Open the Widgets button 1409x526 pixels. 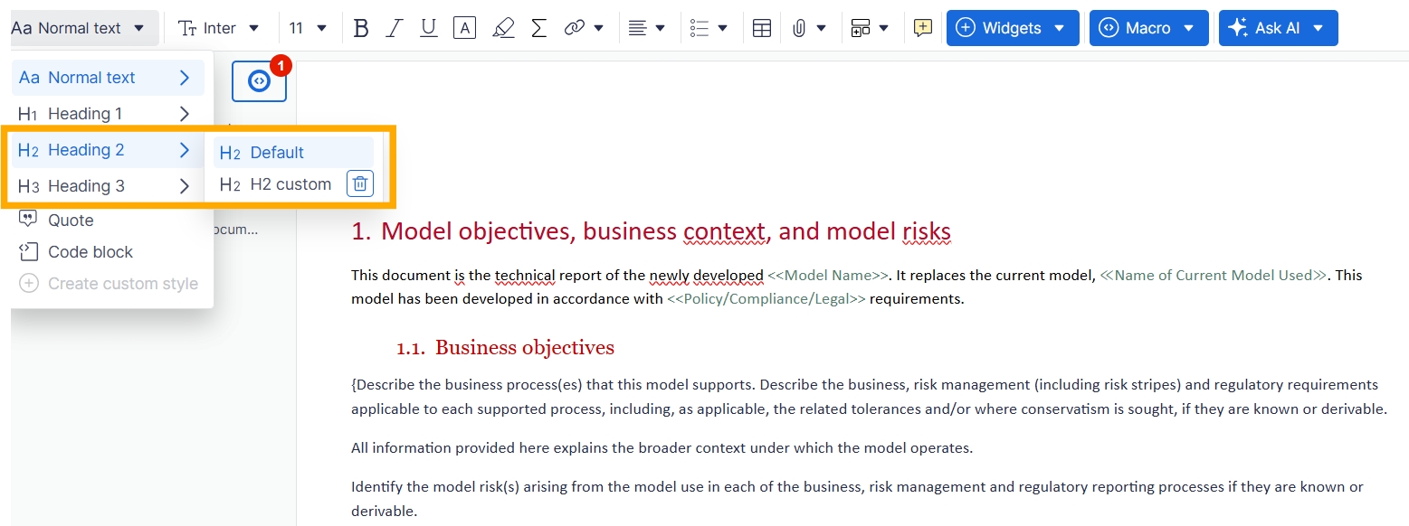click(1012, 28)
